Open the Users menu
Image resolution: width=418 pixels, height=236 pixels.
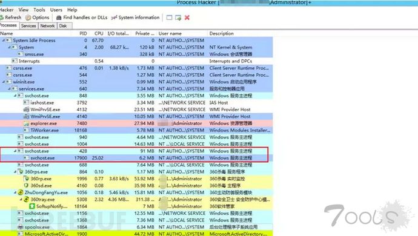[x=56, y=10]
